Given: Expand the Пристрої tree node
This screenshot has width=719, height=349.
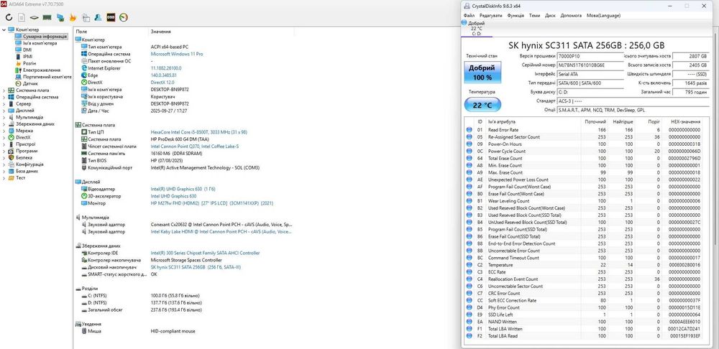Looking at the screenshot, I should [4, 144].
